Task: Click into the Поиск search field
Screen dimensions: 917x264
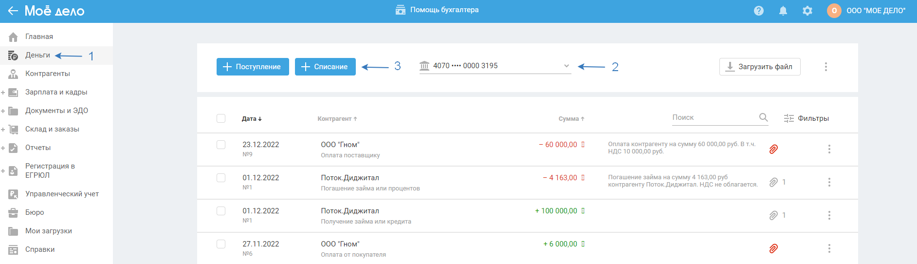Action: pos(713,117)
